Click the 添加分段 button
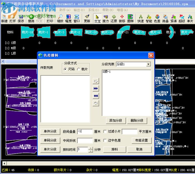 [116, 121]
